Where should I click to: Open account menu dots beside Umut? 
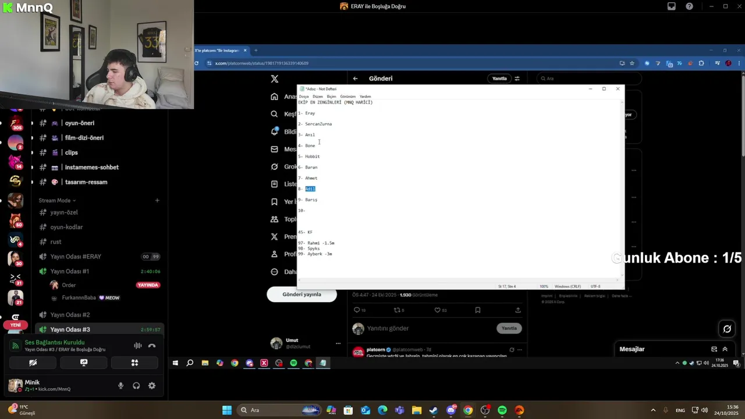[338, 343]
